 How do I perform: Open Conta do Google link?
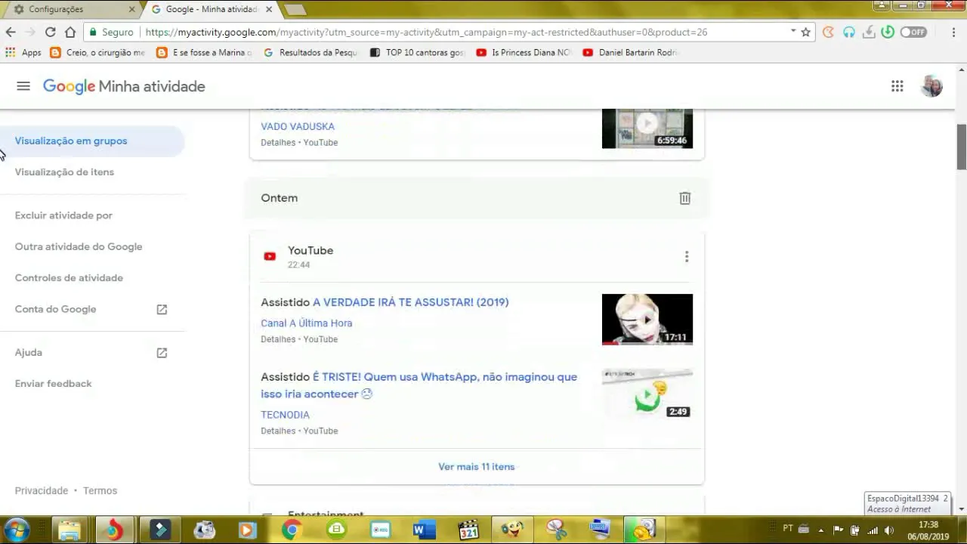click(55, 309)
